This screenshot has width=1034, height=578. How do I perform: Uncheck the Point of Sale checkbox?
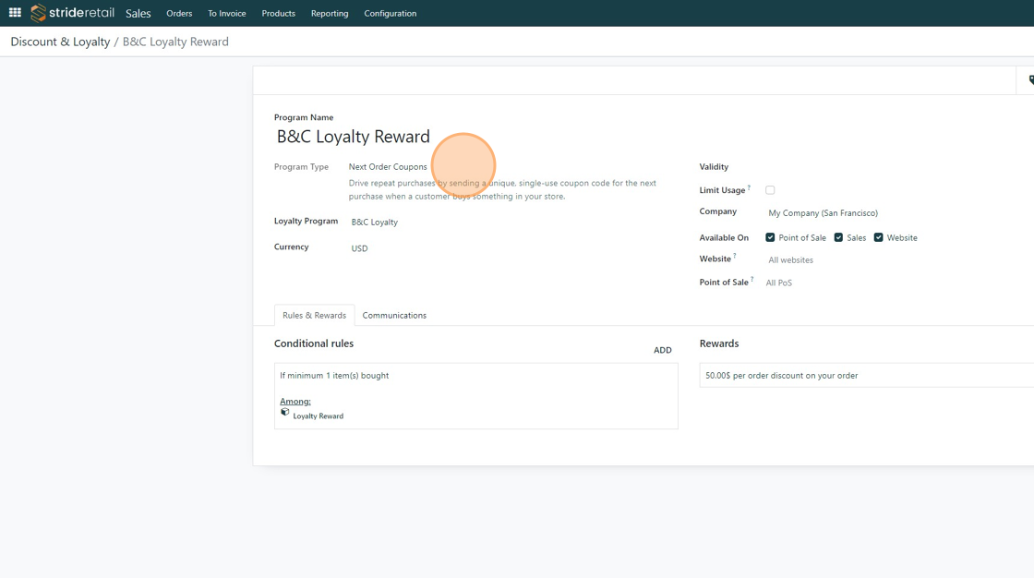[770, 237]
